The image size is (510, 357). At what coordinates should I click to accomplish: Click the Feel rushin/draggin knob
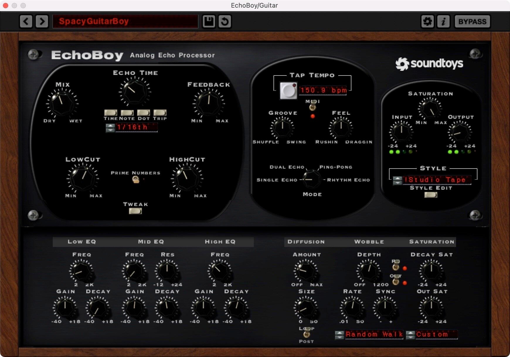pos(341,128)
